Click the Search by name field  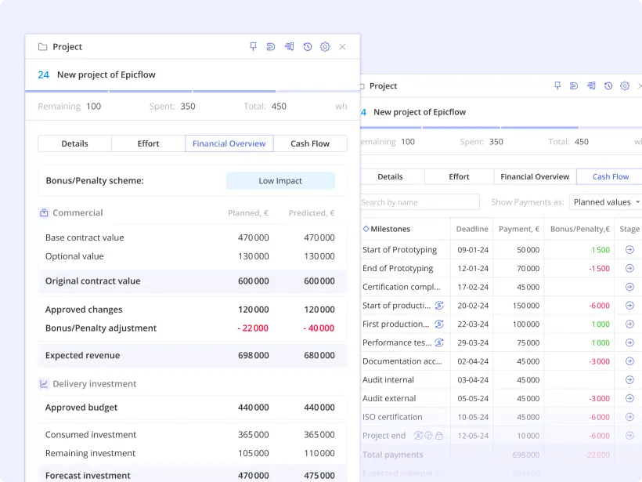(x=420, y=202)
